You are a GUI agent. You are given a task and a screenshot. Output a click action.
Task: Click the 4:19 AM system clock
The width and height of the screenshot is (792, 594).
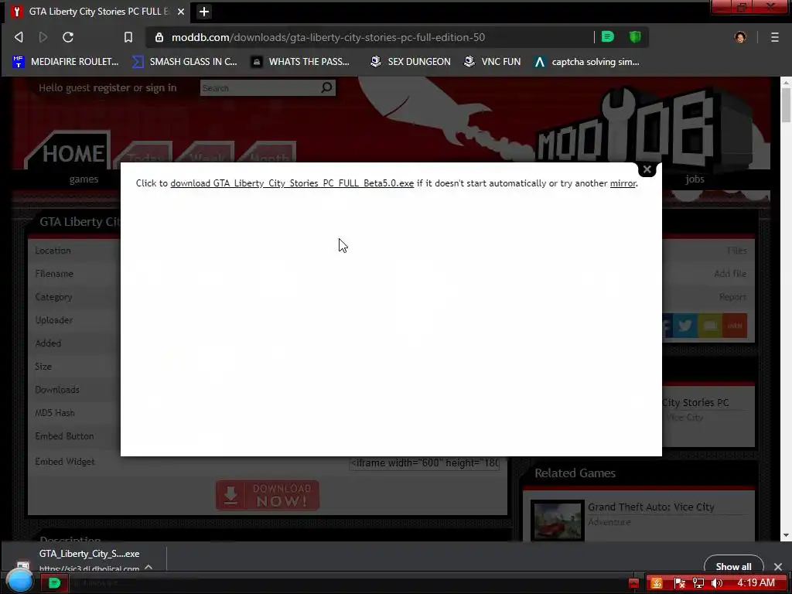(x=756, y=583)
